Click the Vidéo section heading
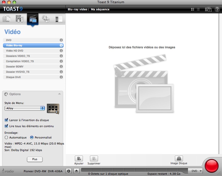 [x=12, y=32]
